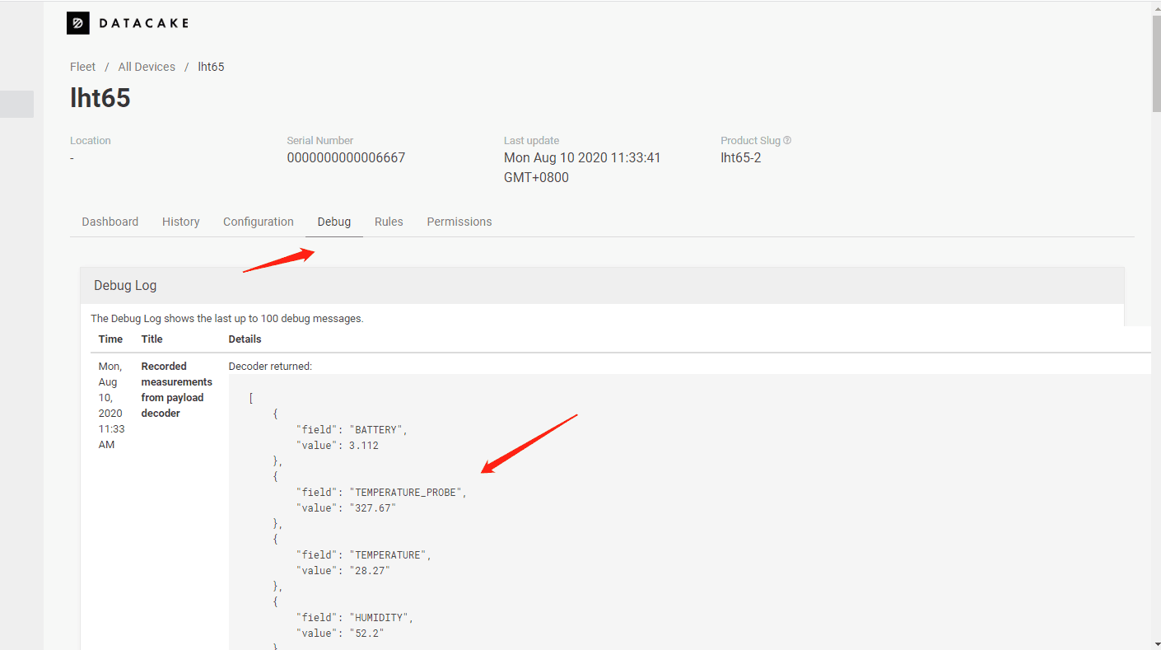Click the scrollbar up arrow

[1156, 7]
